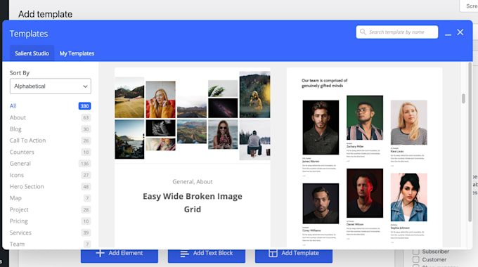The width and height of the screenshot is (478, 267).
Task: Click the search magnifier icon in Templates header
Action: click(363, 32)
